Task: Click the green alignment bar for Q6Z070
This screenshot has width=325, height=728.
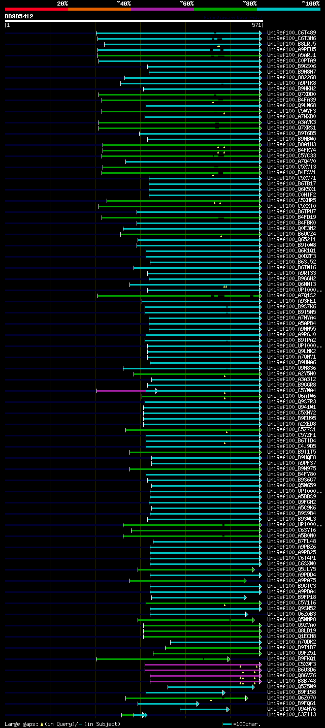Action: pyautogui.click(x=187, y=698)
